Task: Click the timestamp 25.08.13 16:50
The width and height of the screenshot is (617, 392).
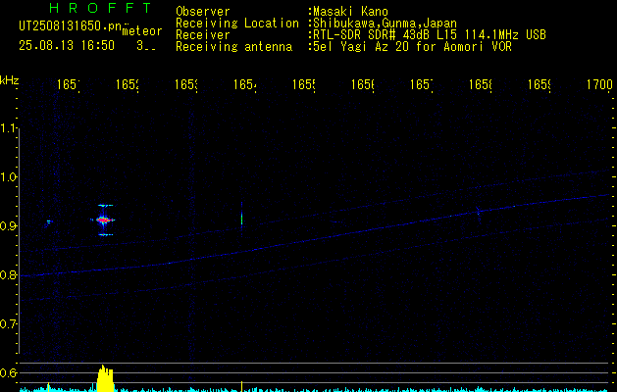Action: (67, 46)
